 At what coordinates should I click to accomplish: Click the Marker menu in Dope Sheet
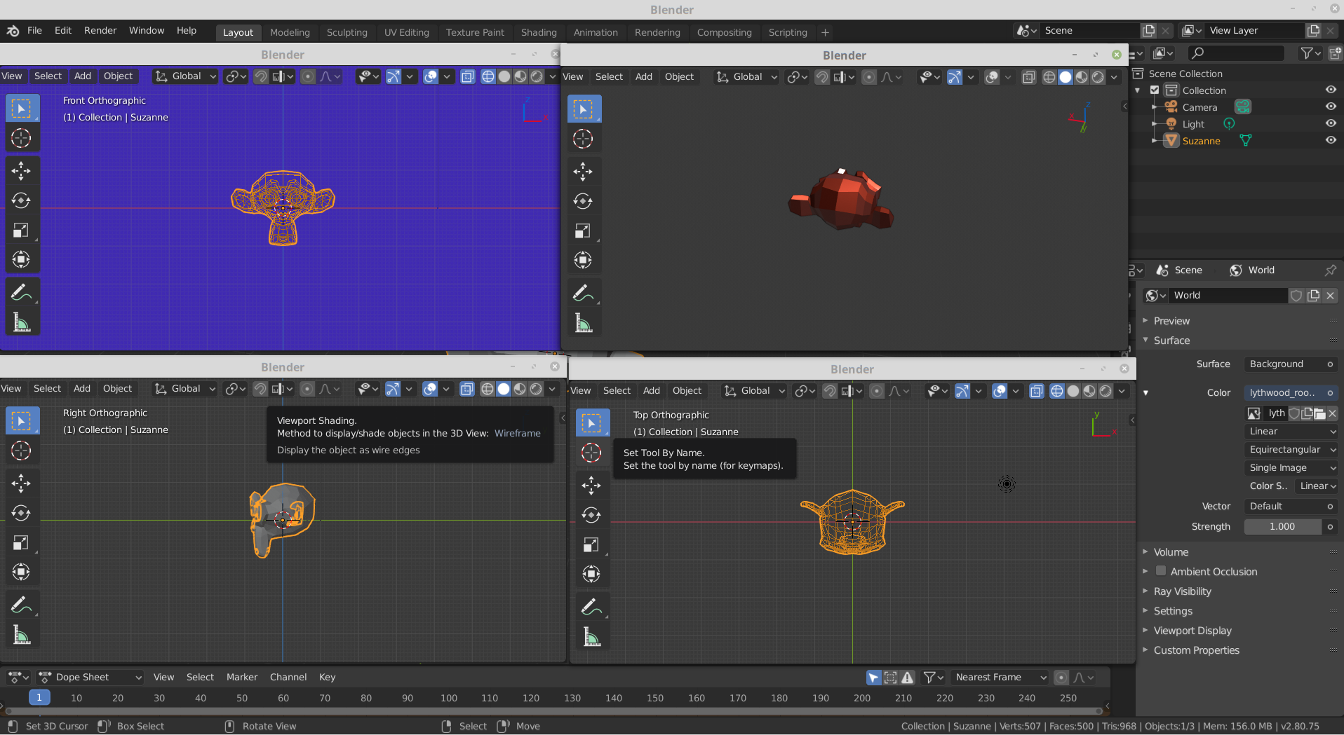tap(242, 678)
